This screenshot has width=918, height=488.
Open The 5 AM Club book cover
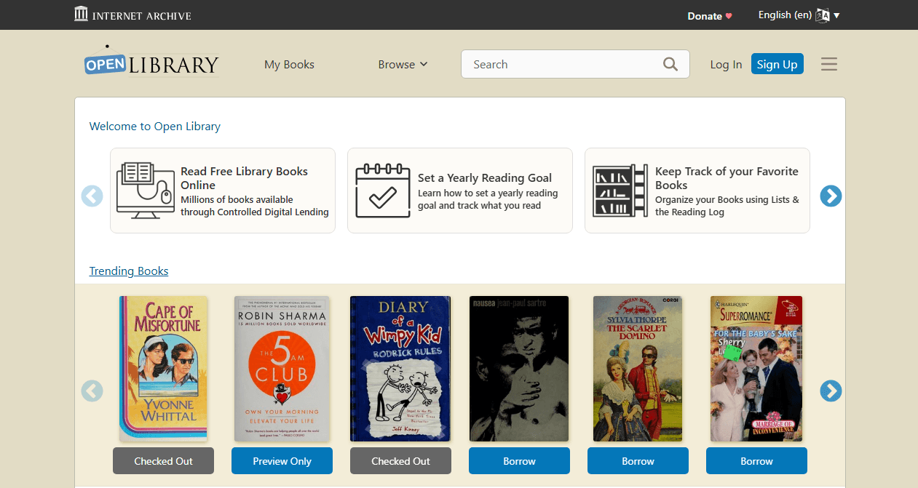point(282,369)
